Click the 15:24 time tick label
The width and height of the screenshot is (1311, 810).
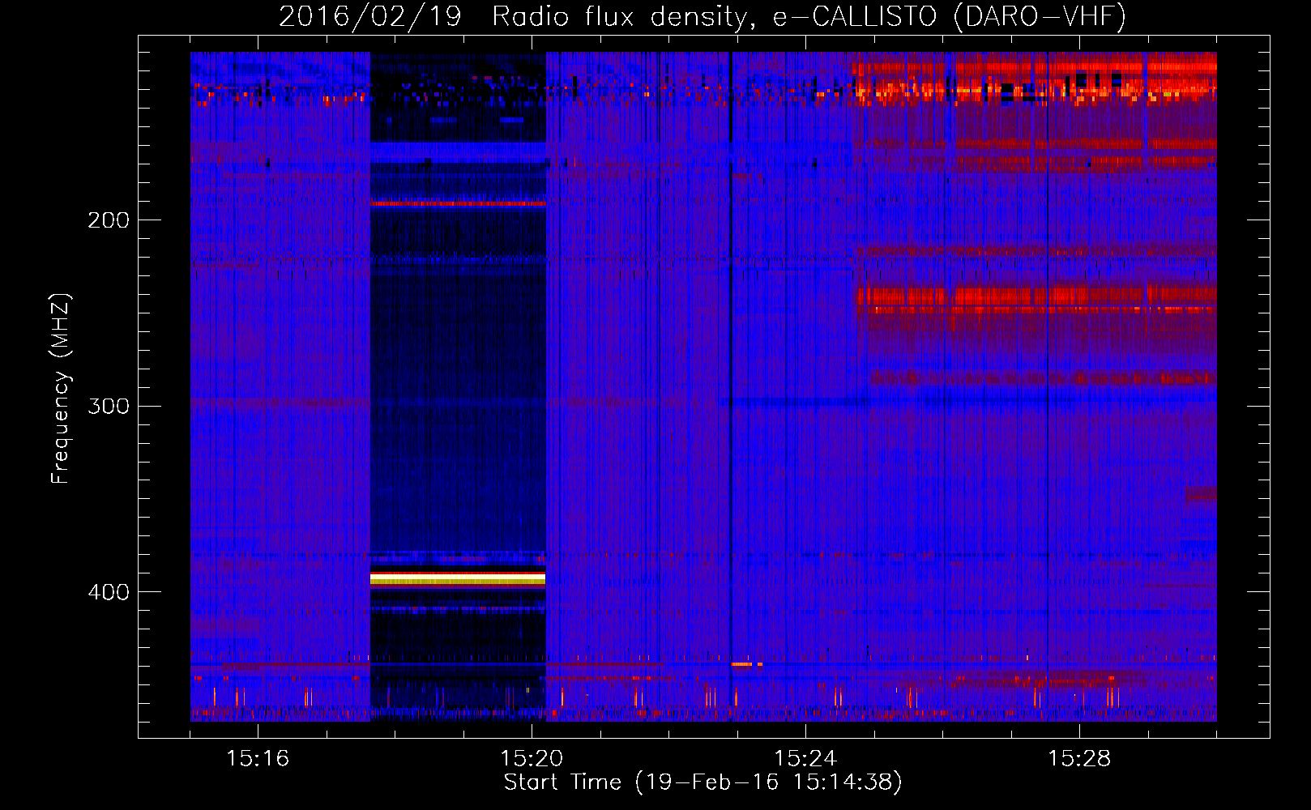click(x=805, y=758)
